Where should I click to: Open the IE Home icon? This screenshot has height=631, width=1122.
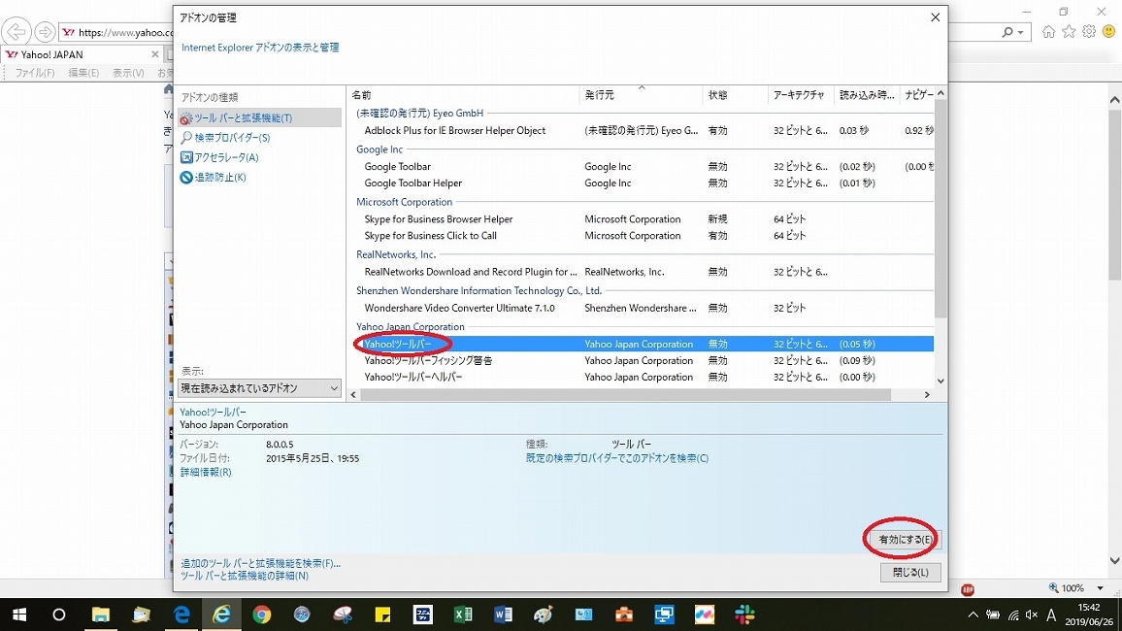point(1048,31)
